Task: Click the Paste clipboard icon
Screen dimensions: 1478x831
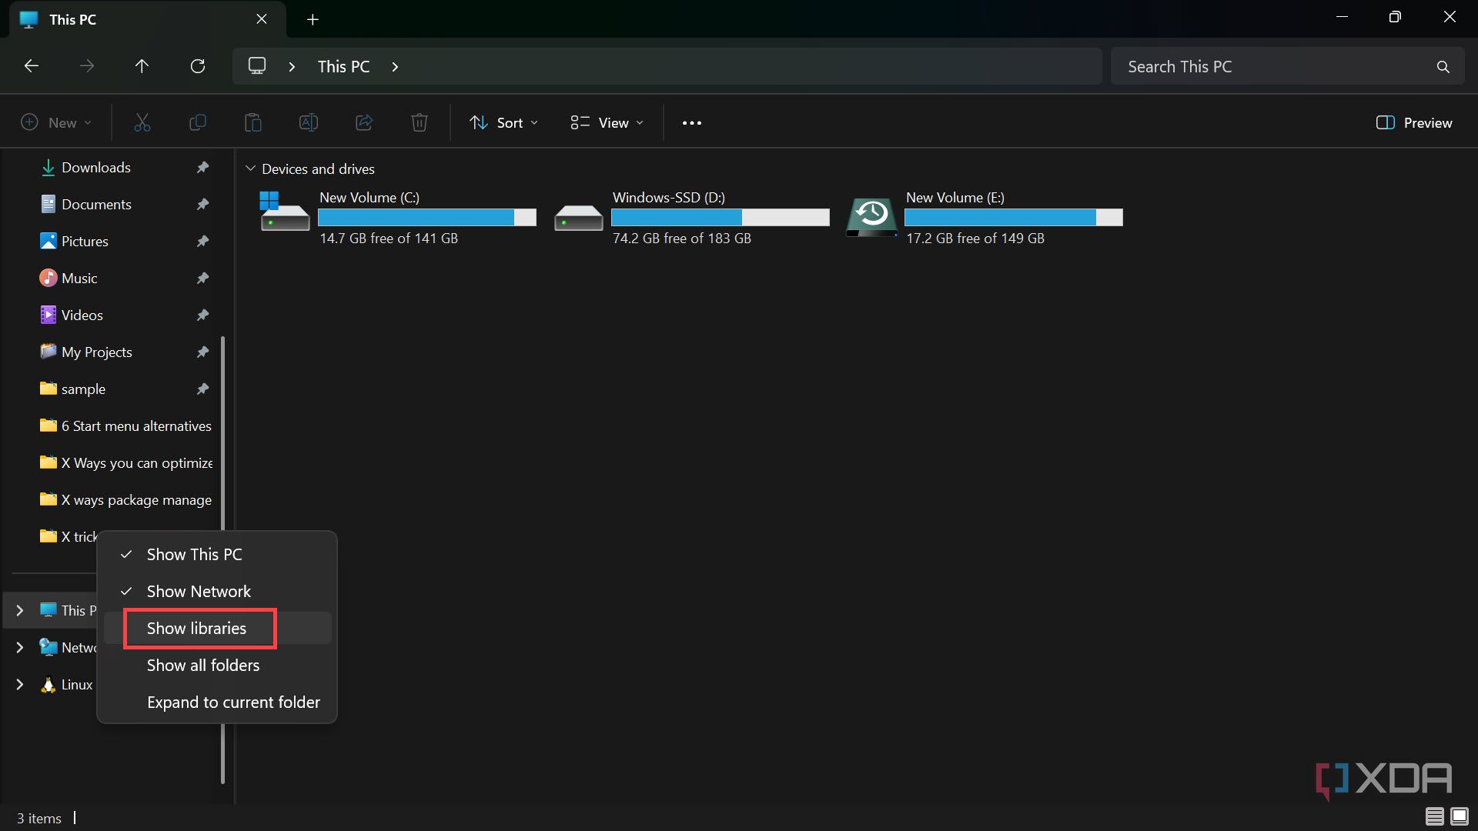Action: [x=253, y=122]
